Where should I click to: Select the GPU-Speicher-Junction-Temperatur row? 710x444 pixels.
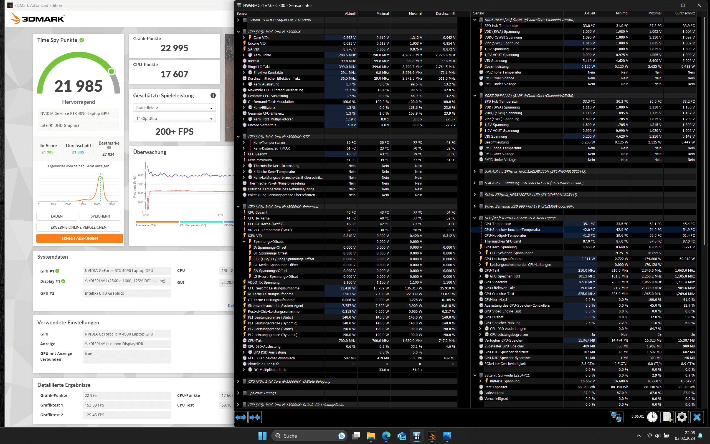pyautogui.click(x=584, y=230)
